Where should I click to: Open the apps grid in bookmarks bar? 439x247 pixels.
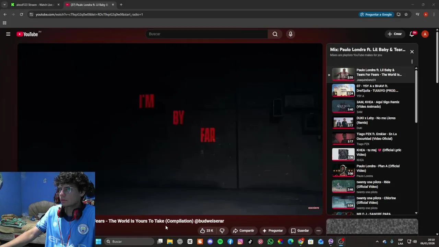pyautogui.click(x=4, y=23)
